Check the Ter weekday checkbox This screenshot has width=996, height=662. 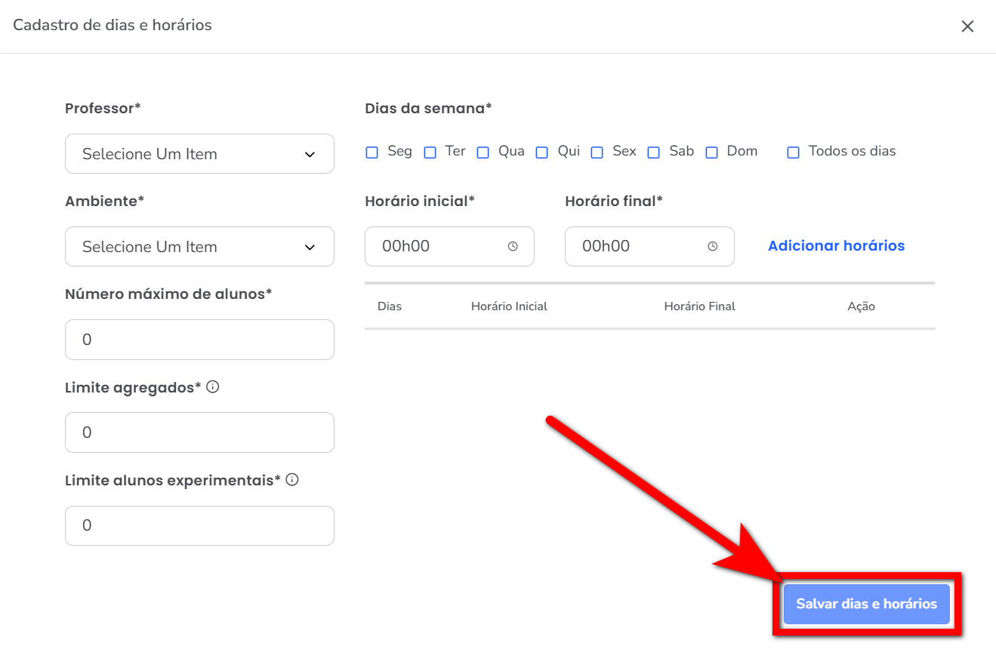click(x=430, y=152)
